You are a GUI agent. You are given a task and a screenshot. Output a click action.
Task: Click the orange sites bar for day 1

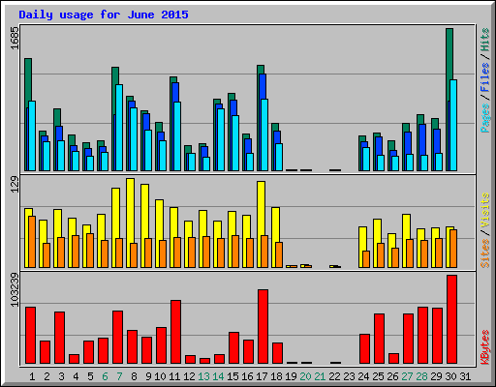tap(32, 242)
